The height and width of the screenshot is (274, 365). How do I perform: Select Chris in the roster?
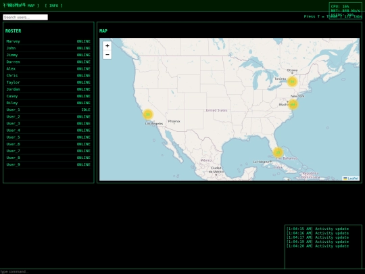(x=49, y=76)
